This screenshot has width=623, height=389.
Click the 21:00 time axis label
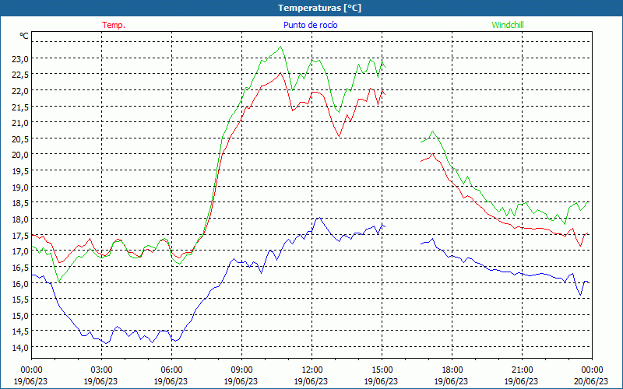pos(522,370)
